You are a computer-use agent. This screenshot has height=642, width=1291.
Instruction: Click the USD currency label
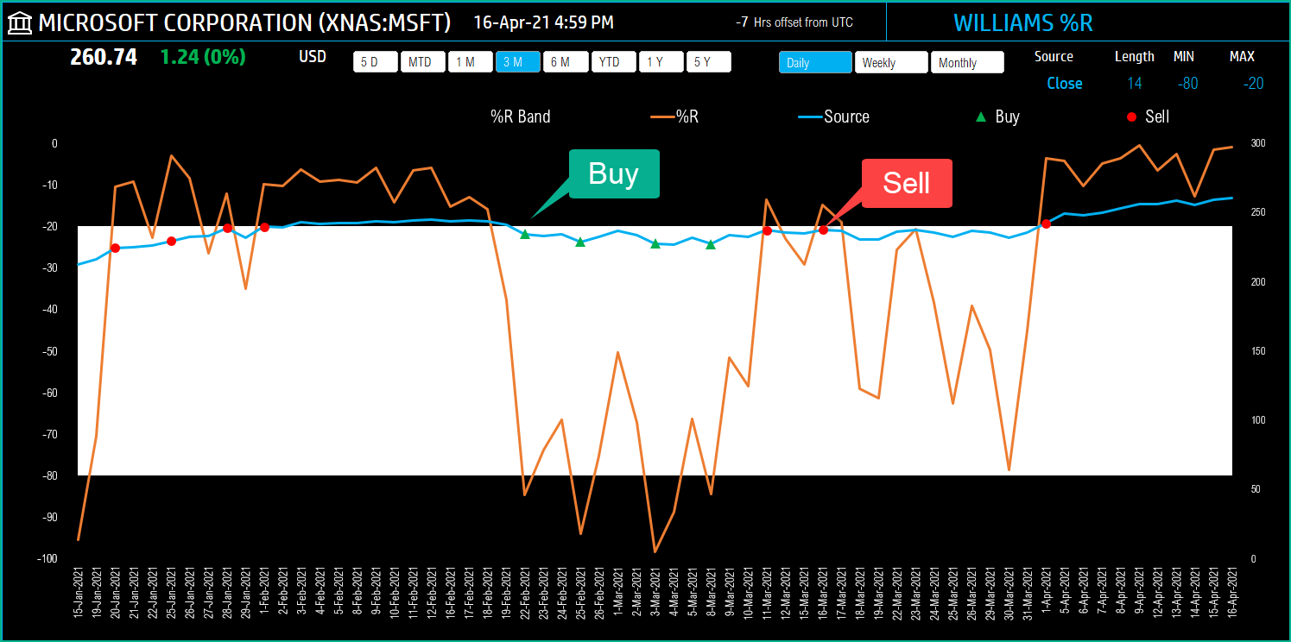point(313,57)
